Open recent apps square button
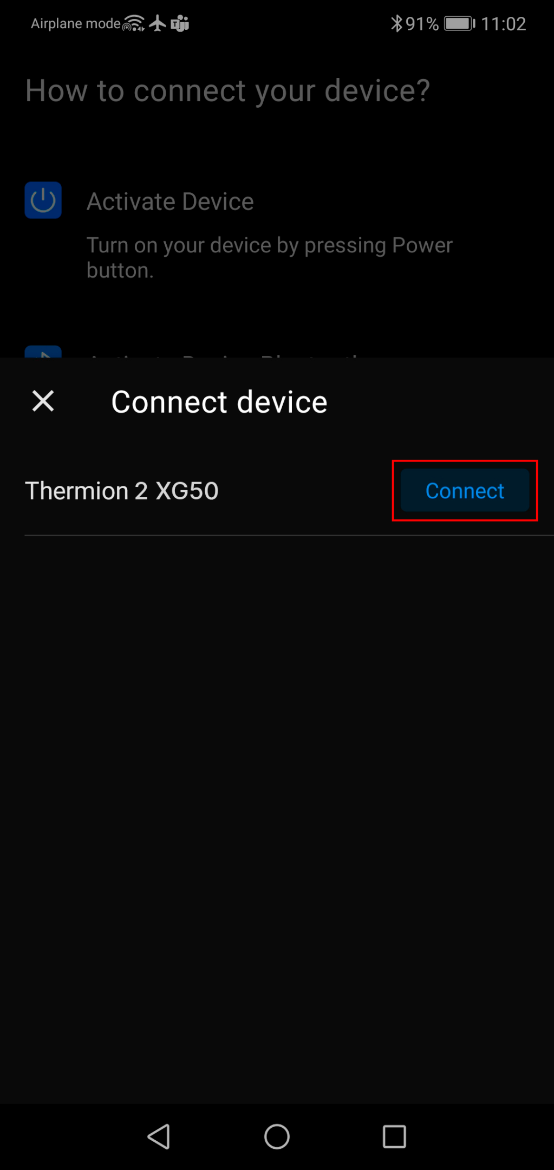 coord(394,1136)
